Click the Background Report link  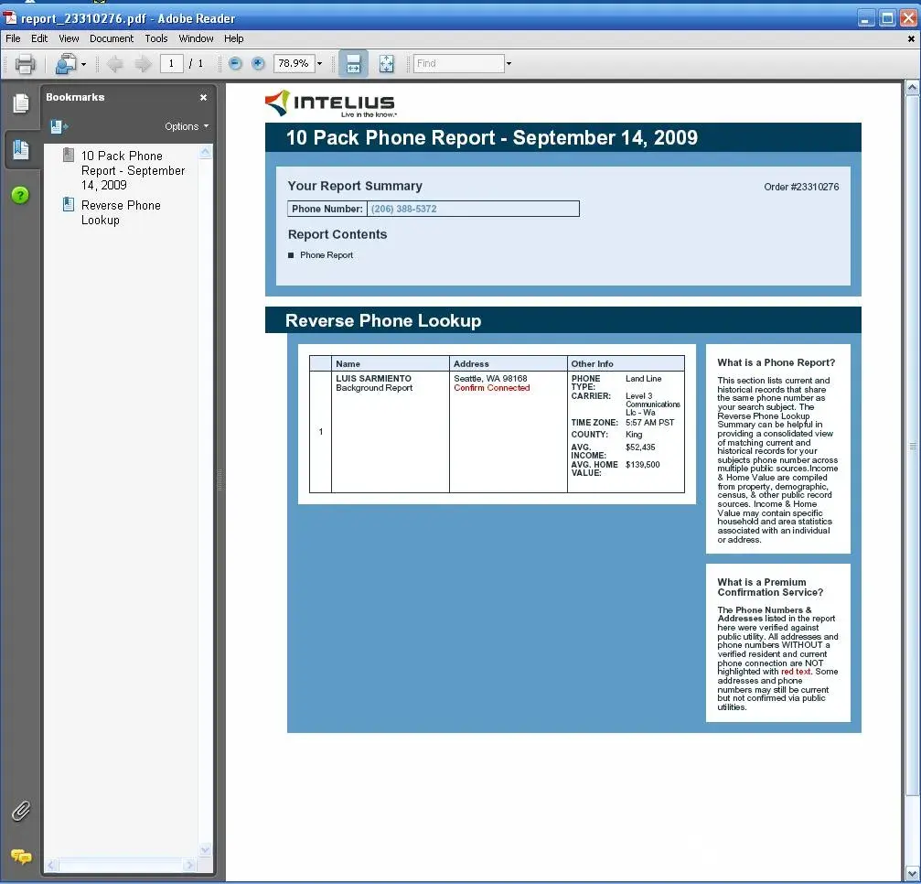coord(374,388)
